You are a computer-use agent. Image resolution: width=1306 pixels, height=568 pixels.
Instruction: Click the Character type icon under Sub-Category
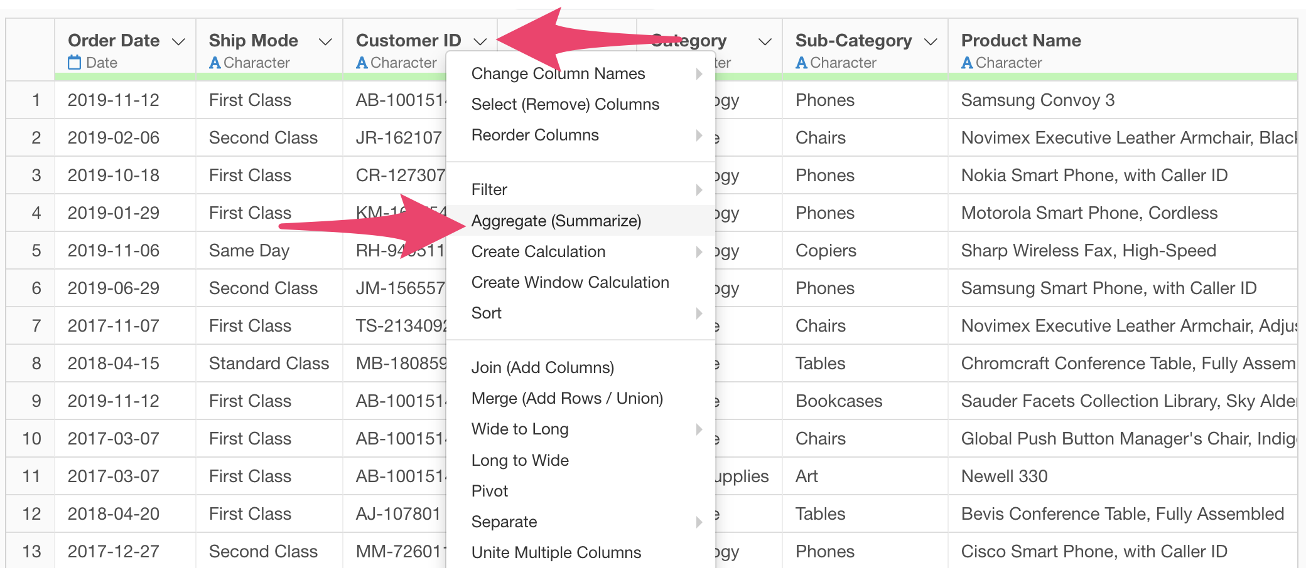[x=801, y=63]
